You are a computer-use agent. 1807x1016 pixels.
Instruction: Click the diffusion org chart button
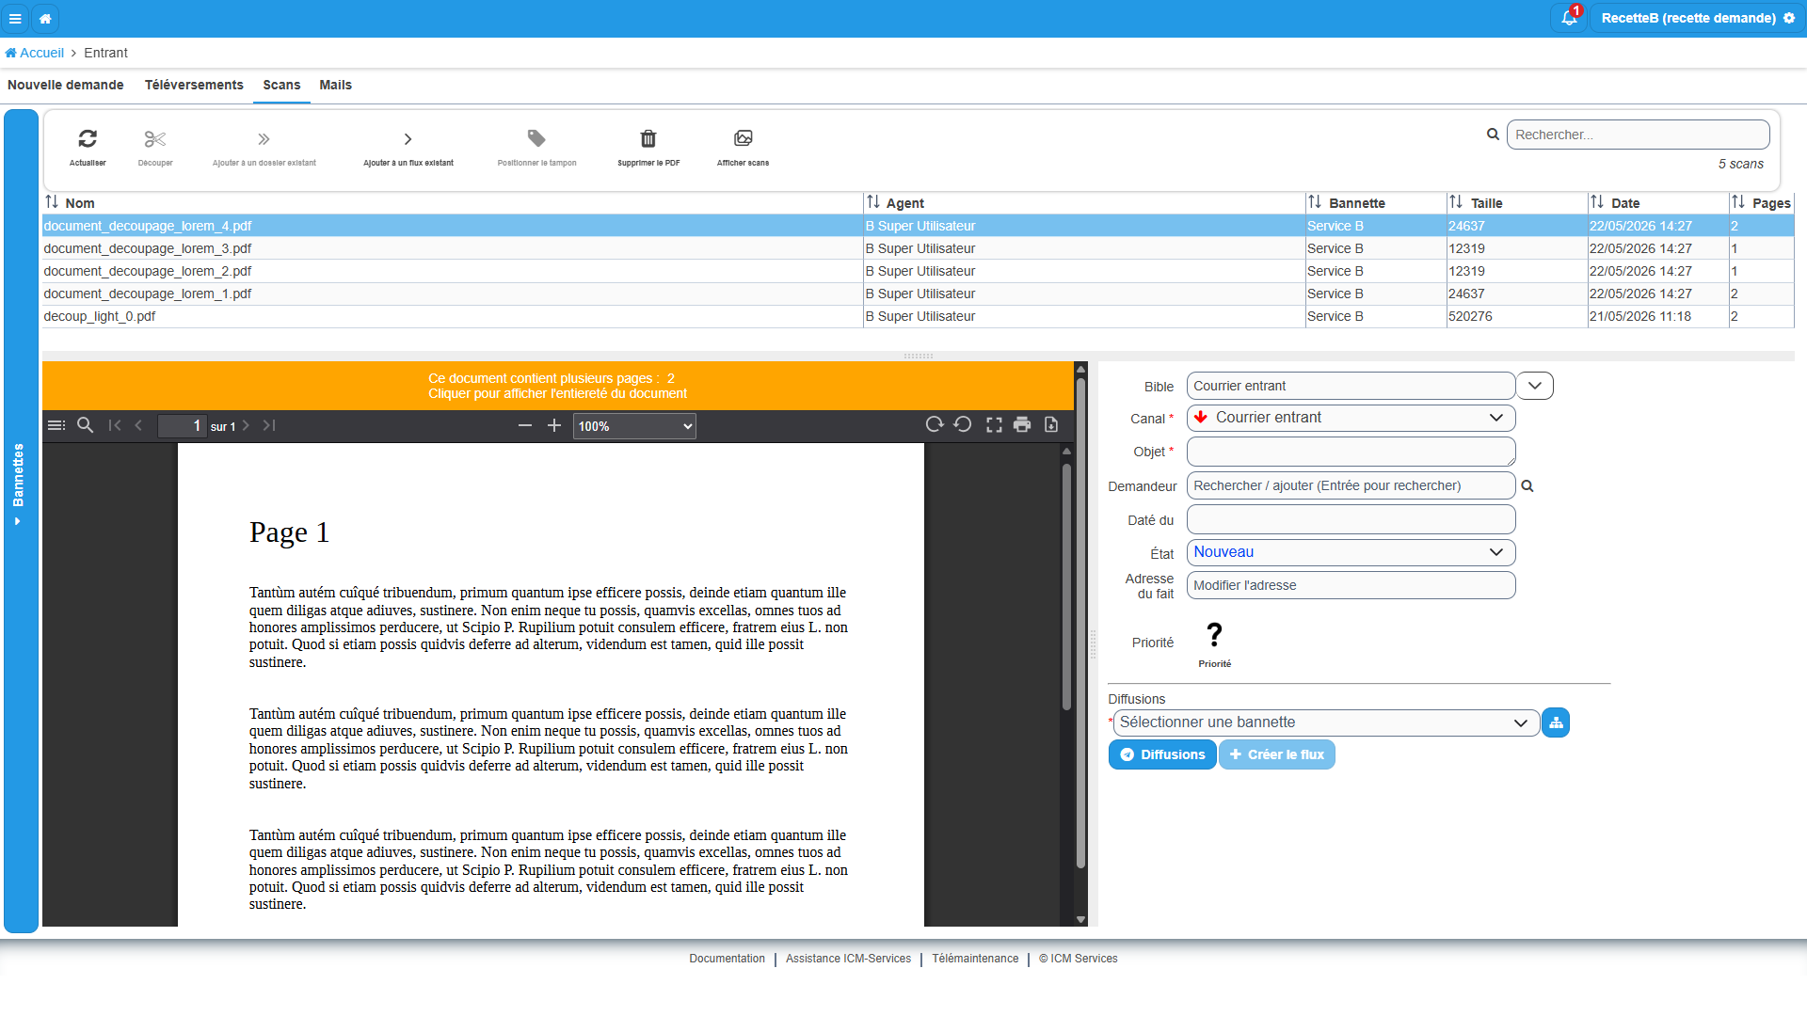point(1556,722)
